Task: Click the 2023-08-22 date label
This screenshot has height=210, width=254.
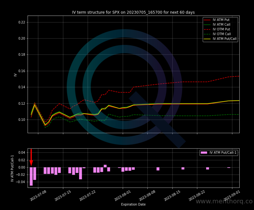Action: point(197,196)
